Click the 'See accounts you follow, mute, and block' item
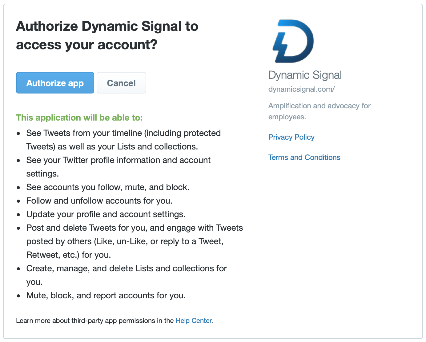Viewport: 426px width, 342px height. [108, 187]
